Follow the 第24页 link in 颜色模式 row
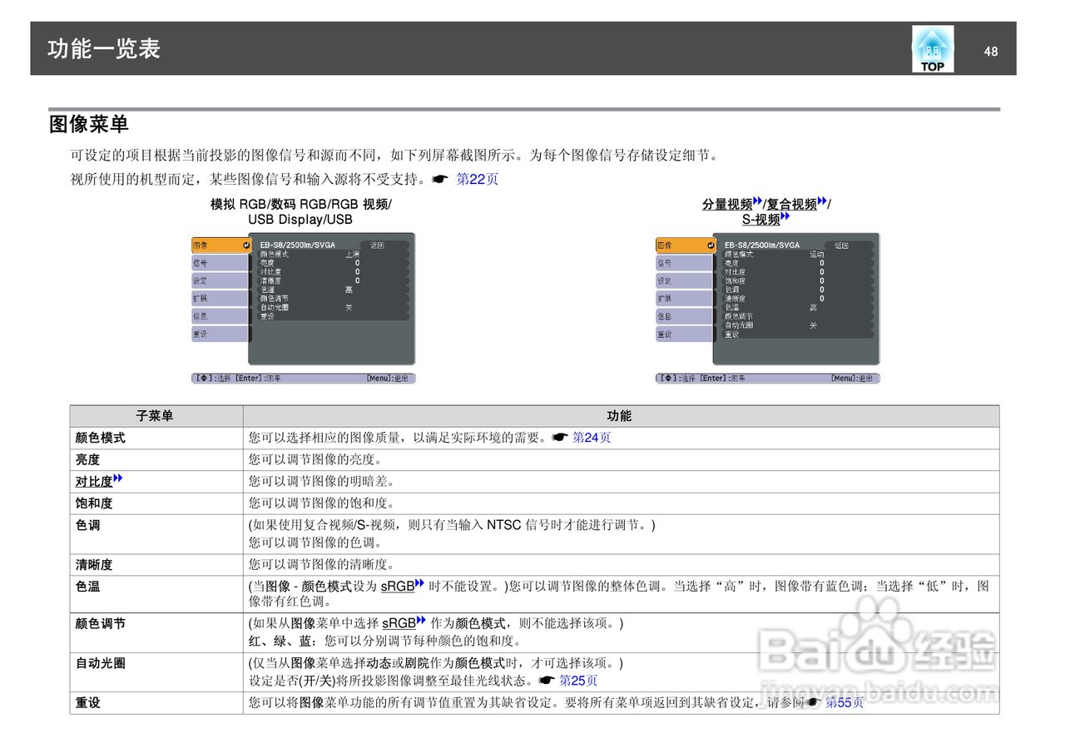Viewport: 1065px width, 753px height. click(x=592, y=438)
